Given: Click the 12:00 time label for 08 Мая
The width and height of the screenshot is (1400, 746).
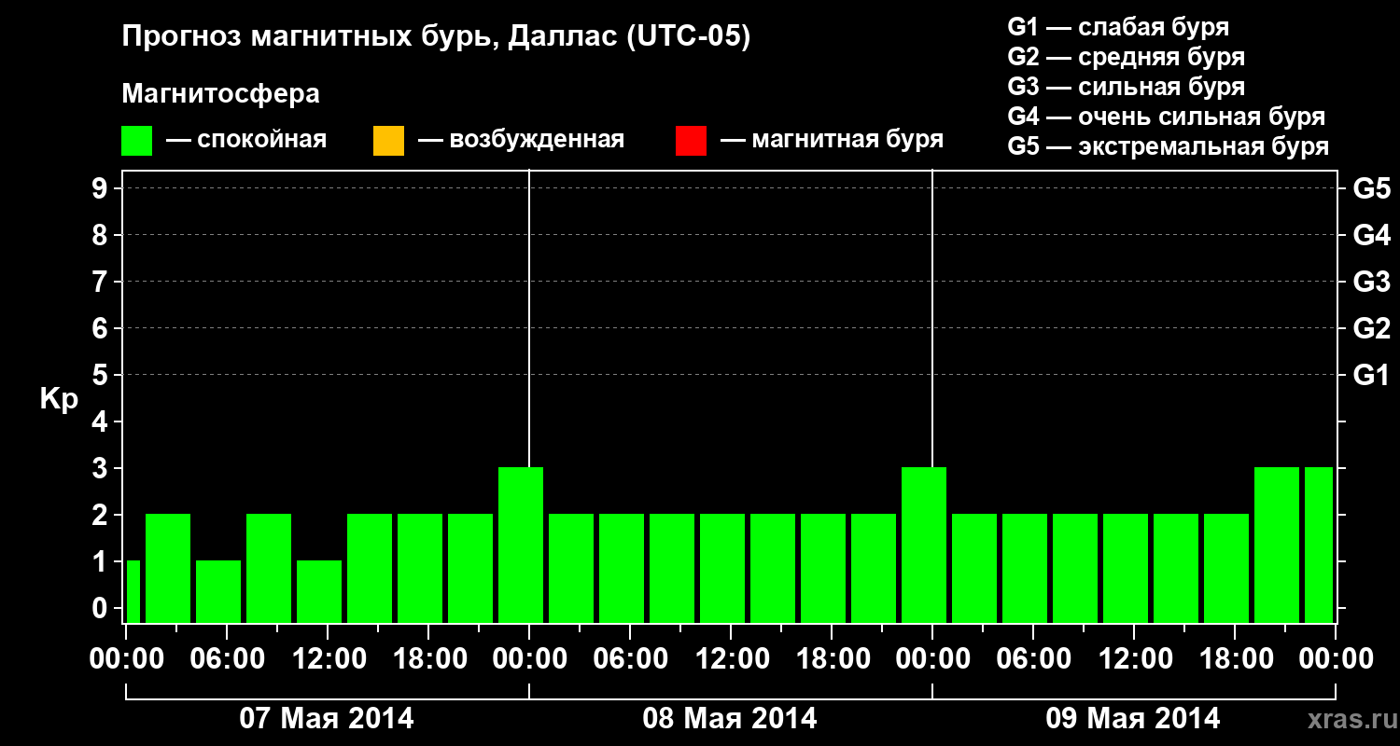Looking at the screenshot, I should 731,658.
